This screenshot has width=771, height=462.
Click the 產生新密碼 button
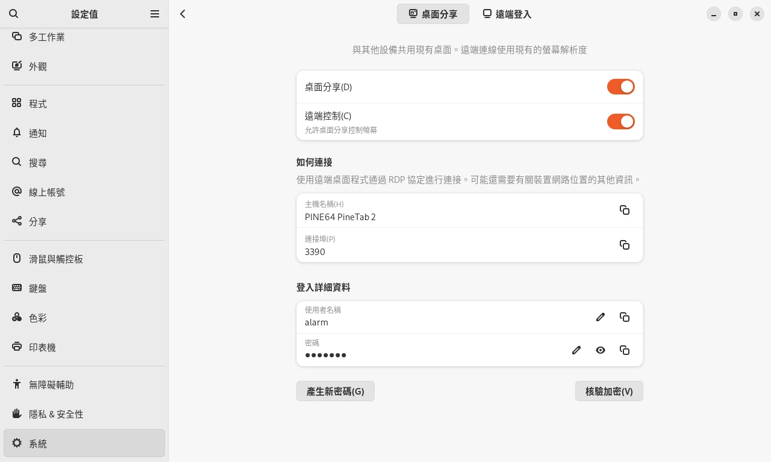(335, 391)
